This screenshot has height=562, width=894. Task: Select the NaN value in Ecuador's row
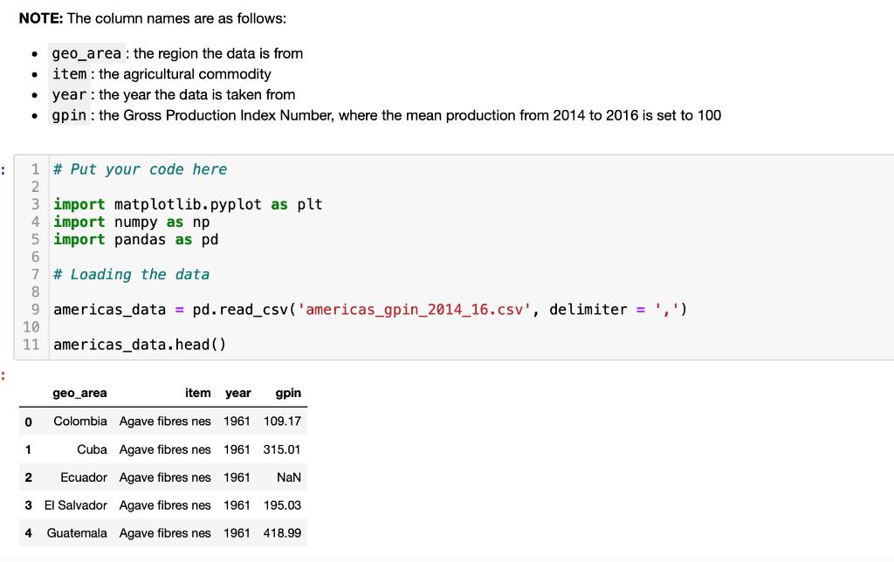[289, 476]
